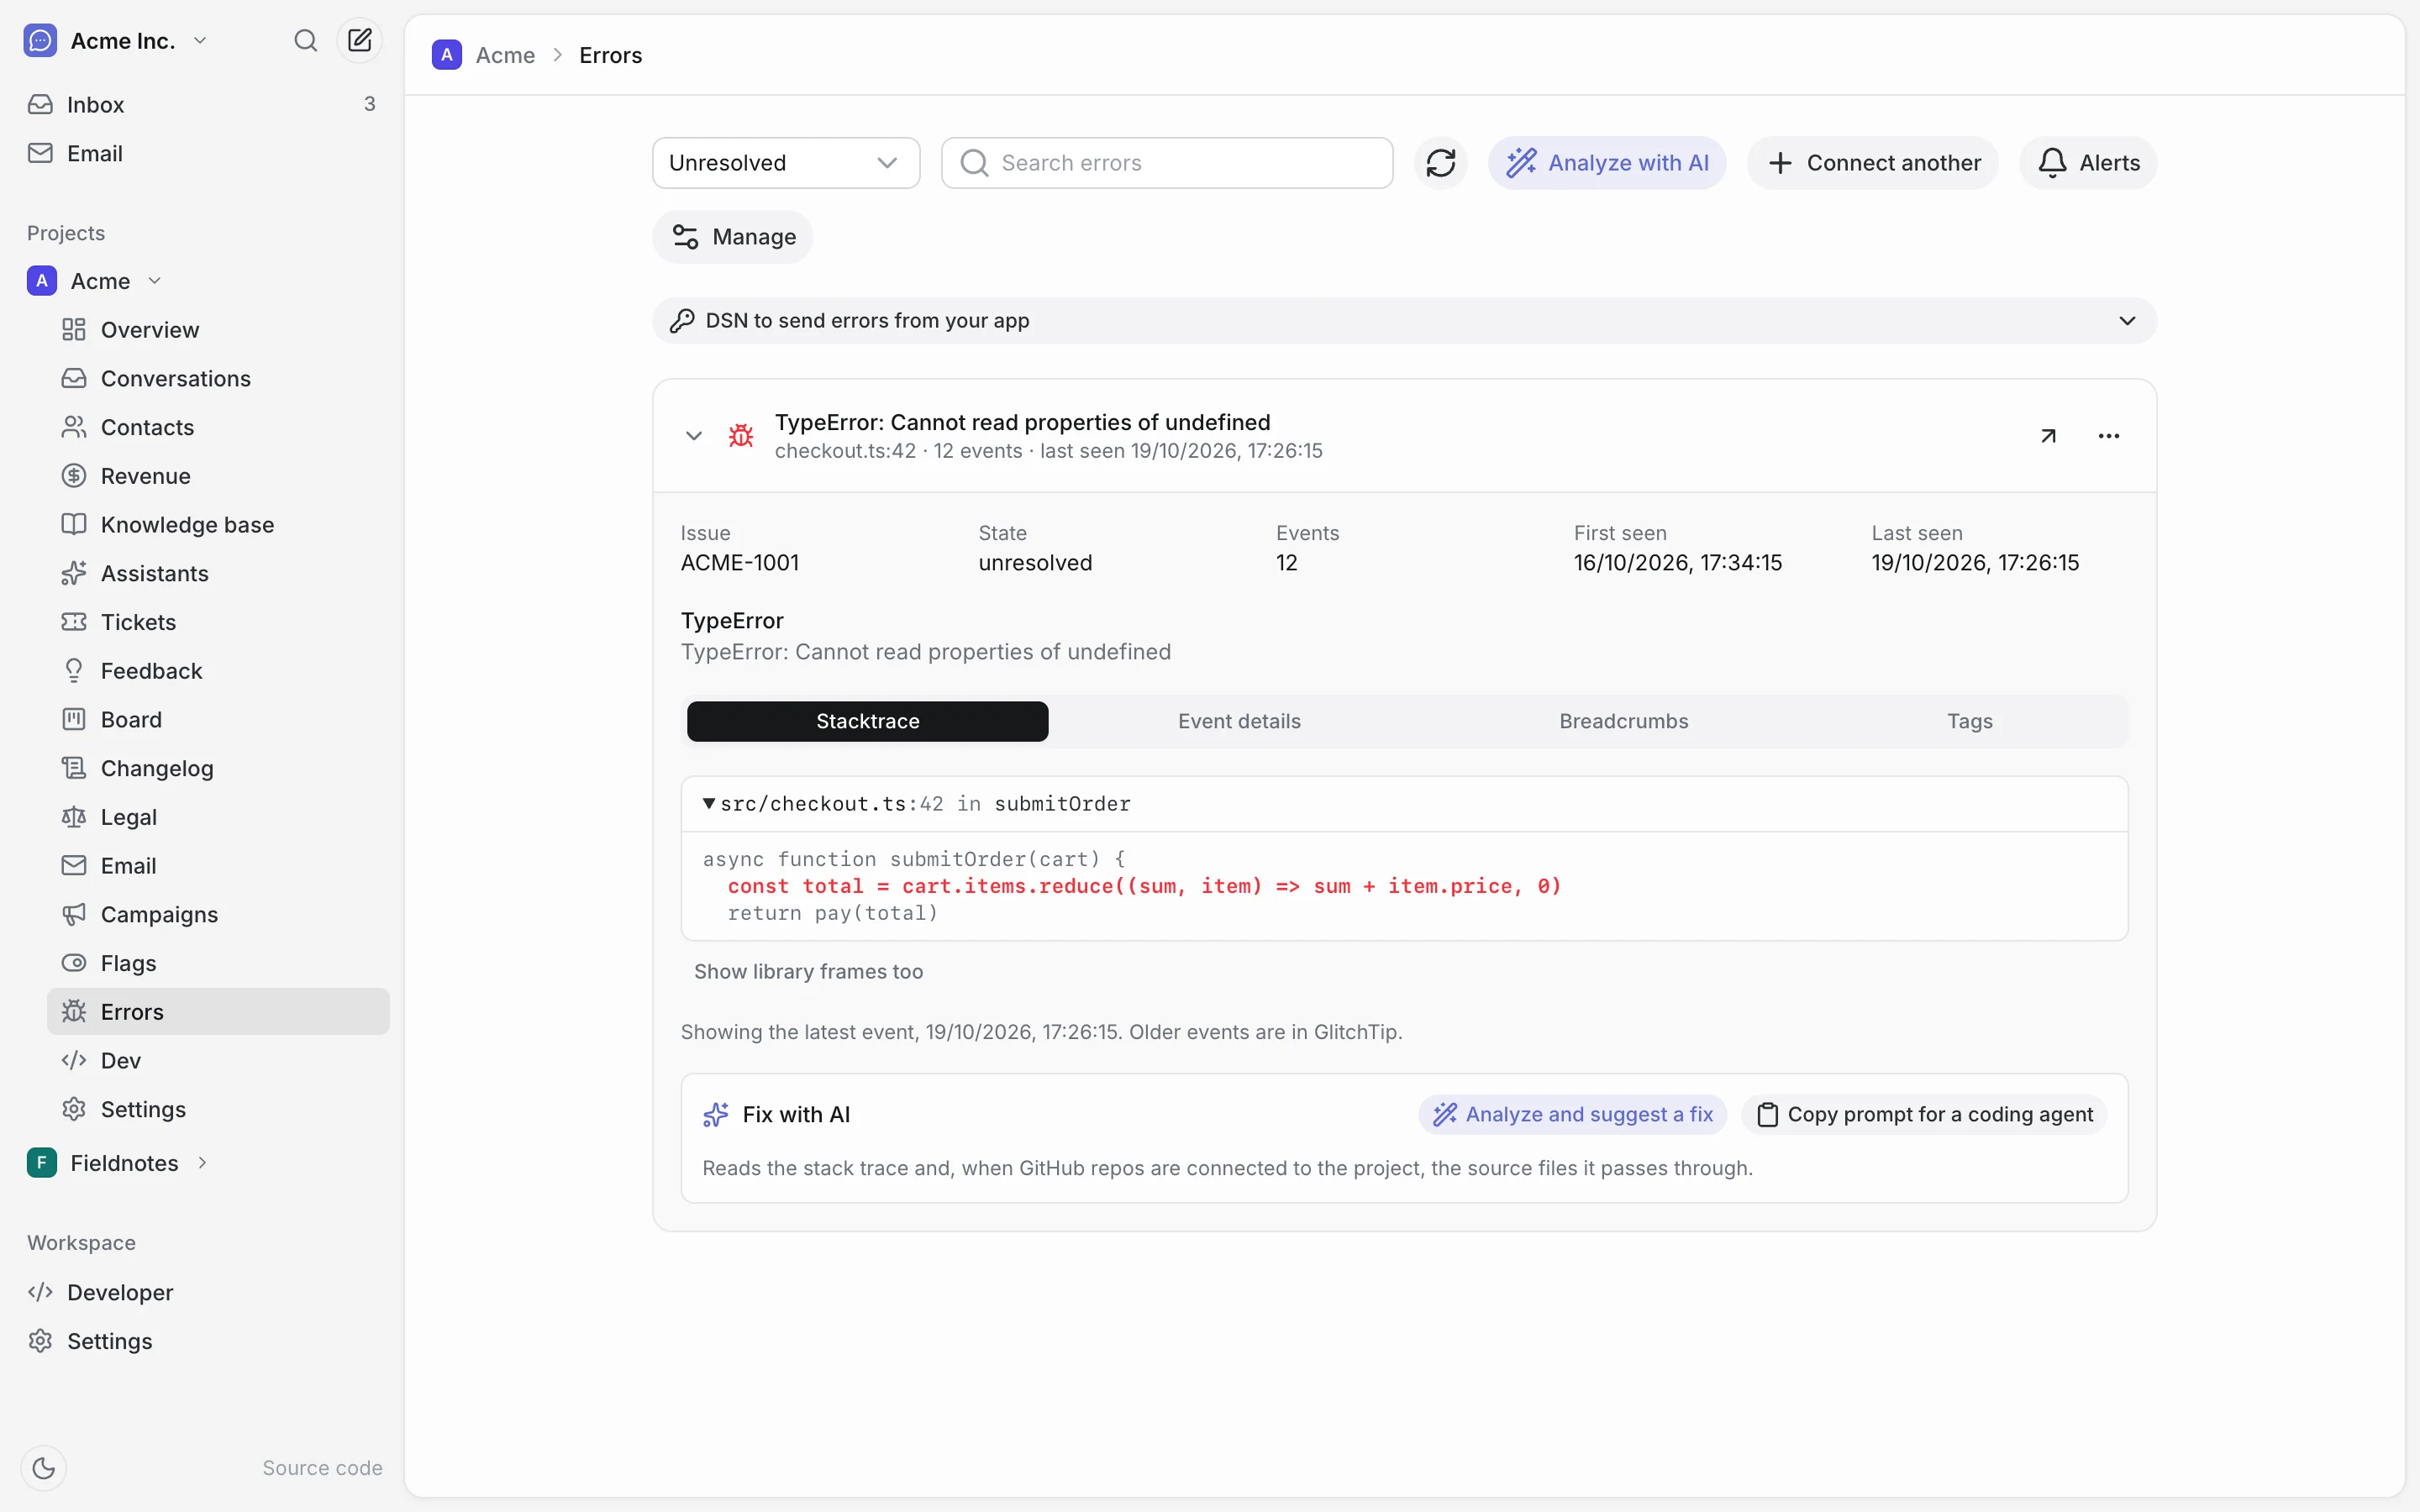Image resolution: width=2420 pixels, height=1512 pixels.
Task: Click Connect another button
Action: (1872, 163)
